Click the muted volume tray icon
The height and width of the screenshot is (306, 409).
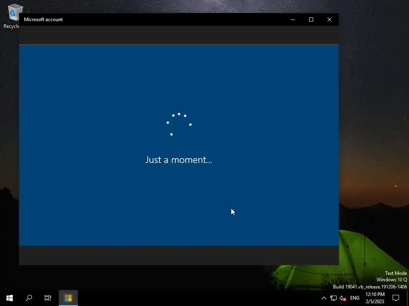[343, 298]
